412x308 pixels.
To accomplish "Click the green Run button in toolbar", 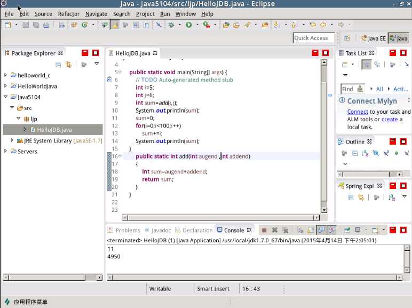I will point(188,25).
